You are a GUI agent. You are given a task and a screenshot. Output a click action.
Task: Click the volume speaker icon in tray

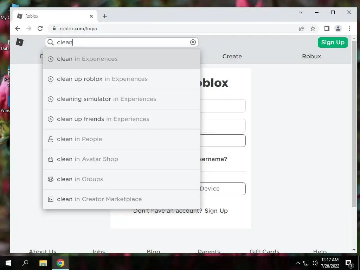[x=315, y=263]
